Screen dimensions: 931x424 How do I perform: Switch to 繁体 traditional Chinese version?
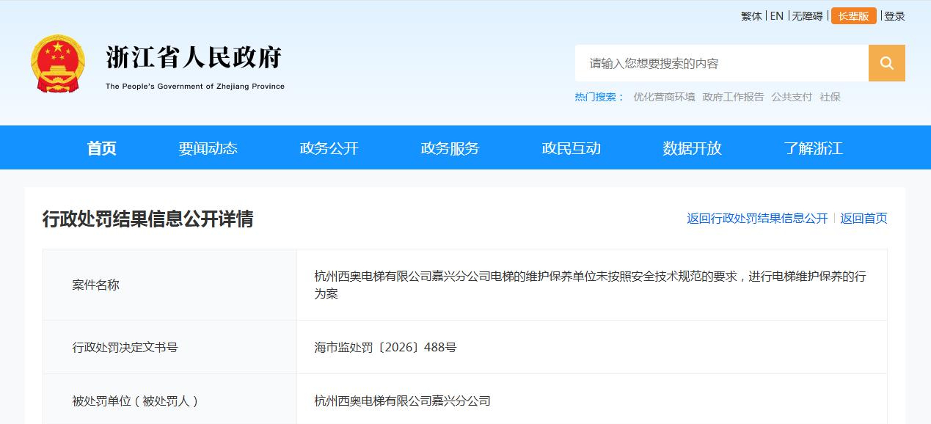pyautogui.click(x=751, y=16)
